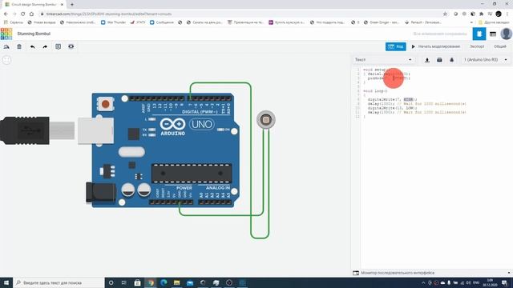Place cursor in code line pinMode
Screen dimensions: 513x288
(388, 78)
